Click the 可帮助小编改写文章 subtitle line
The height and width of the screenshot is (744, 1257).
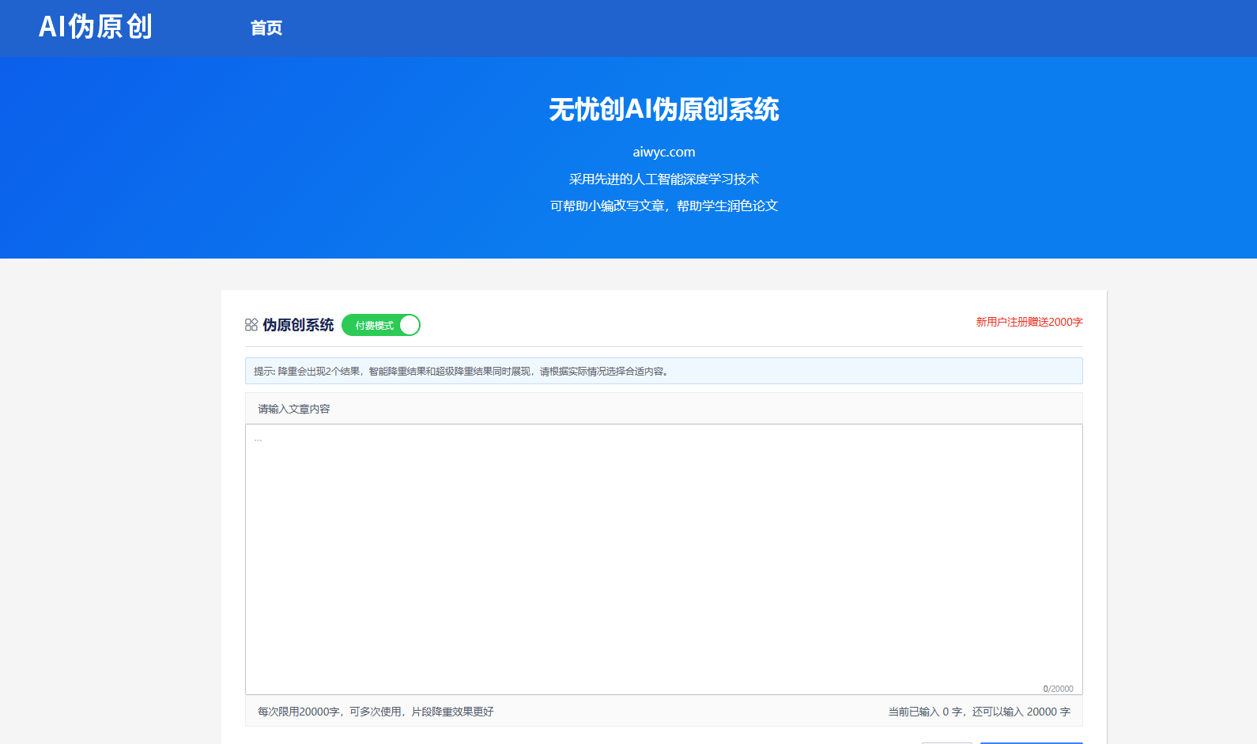pos(664,206)
